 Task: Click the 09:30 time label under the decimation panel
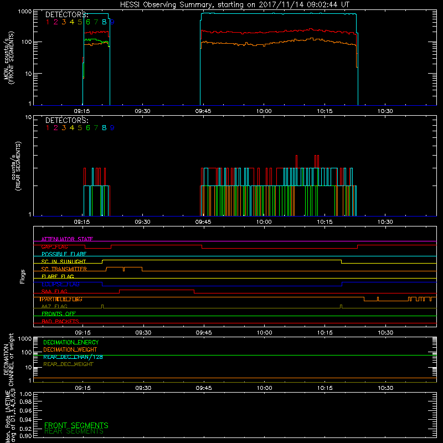tap(143, 388)
